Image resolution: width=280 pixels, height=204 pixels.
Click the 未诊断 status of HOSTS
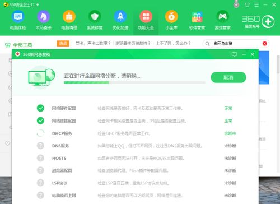point(230,158)
